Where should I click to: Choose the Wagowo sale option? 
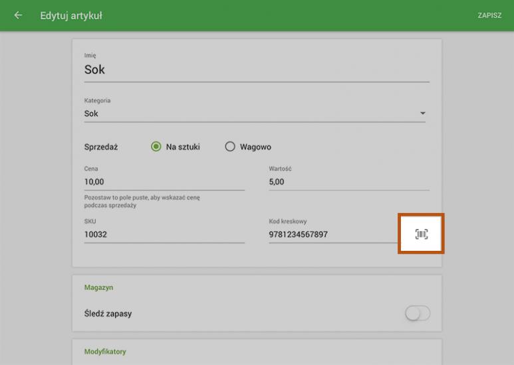tap(231, 147)
